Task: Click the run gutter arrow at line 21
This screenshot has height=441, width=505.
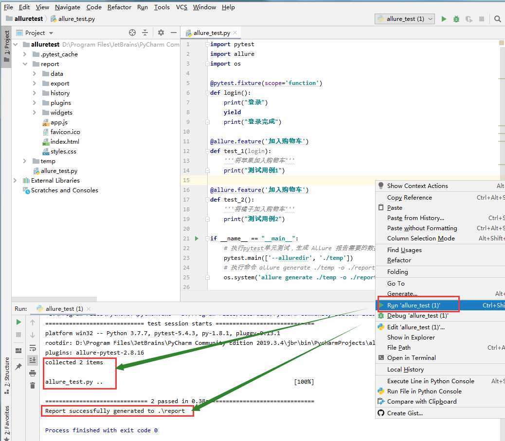Action: tap(197, 238)
